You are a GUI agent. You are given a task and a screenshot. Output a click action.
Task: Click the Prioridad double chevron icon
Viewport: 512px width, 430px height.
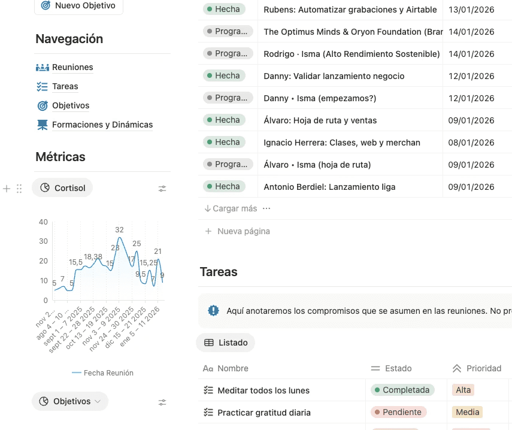point(457,368)
